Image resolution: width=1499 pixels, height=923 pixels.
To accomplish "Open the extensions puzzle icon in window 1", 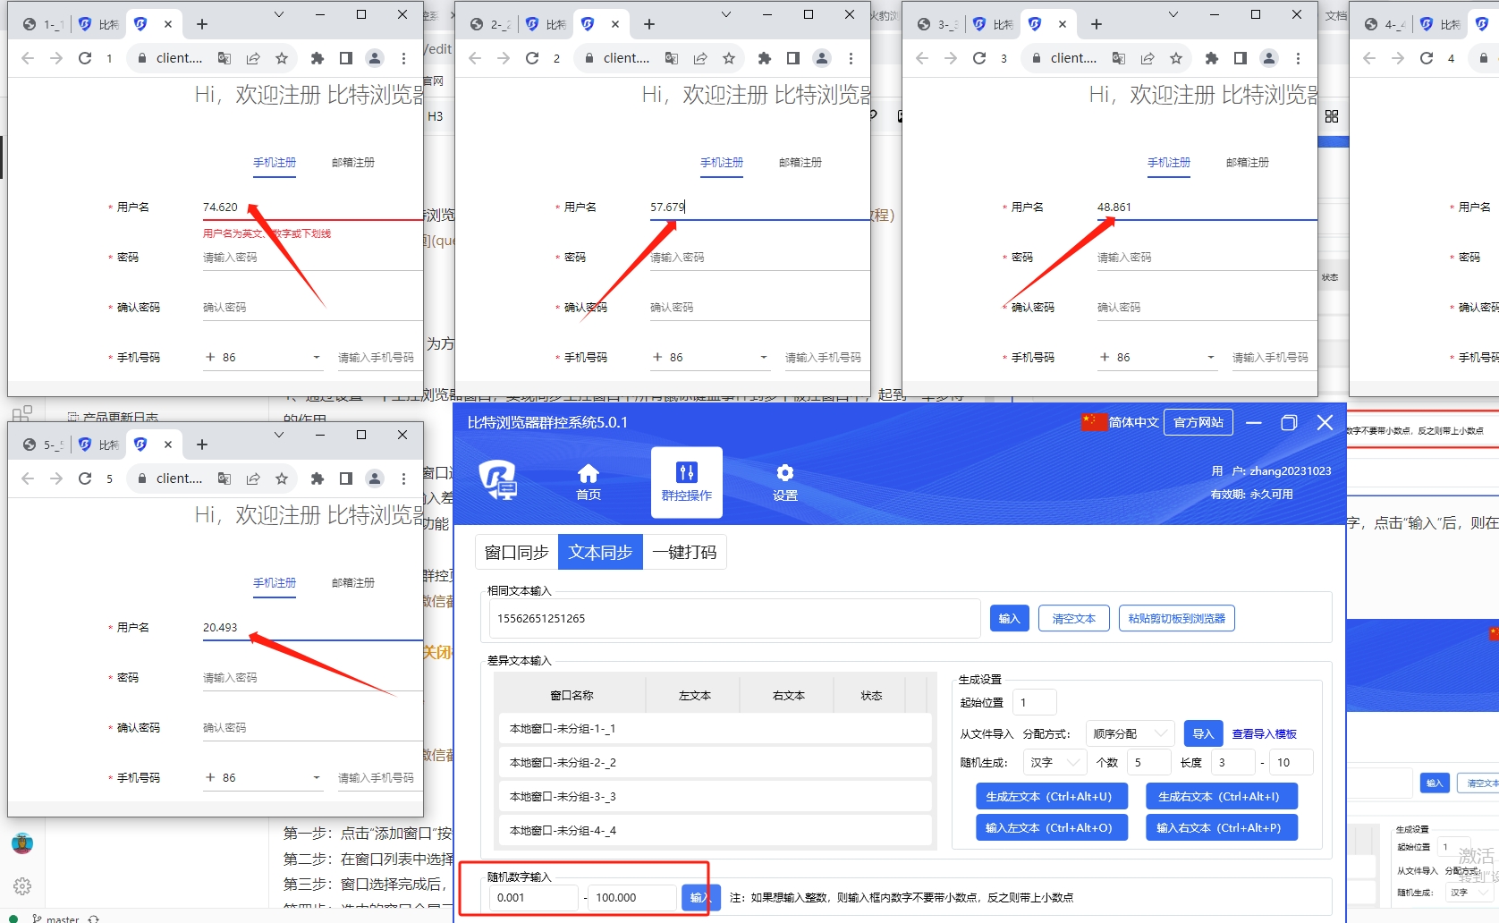I will pyautogui.click(x=317, y=58).
